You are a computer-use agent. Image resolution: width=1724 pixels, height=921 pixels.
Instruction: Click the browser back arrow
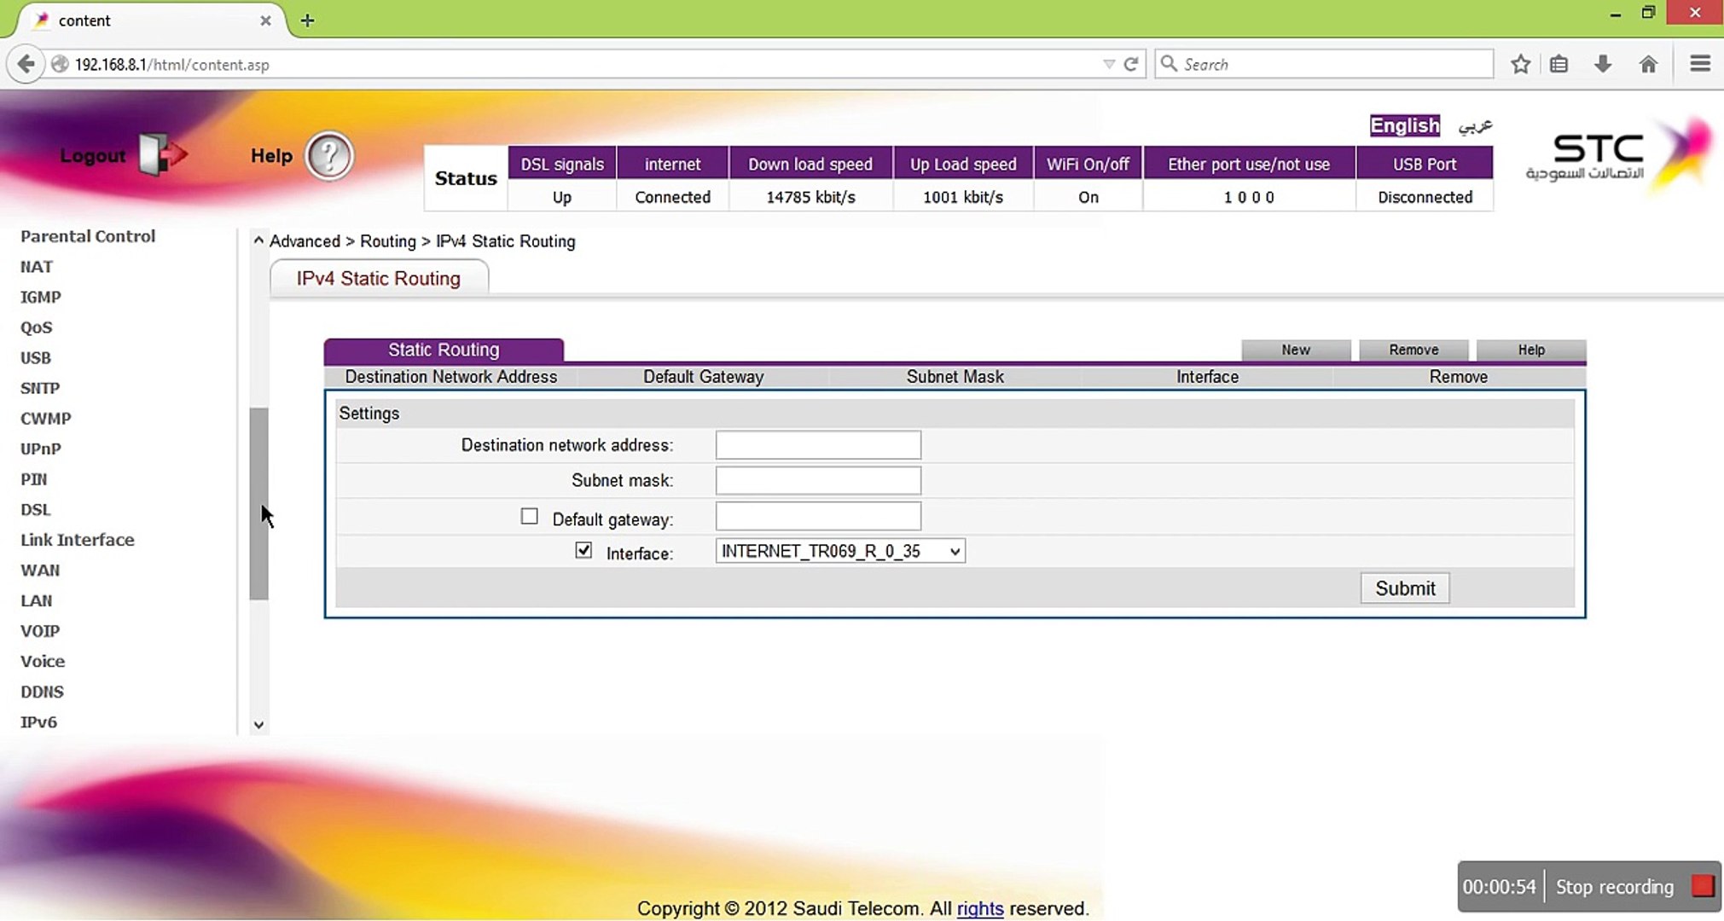pyautogui.click(x=26, y=64)
